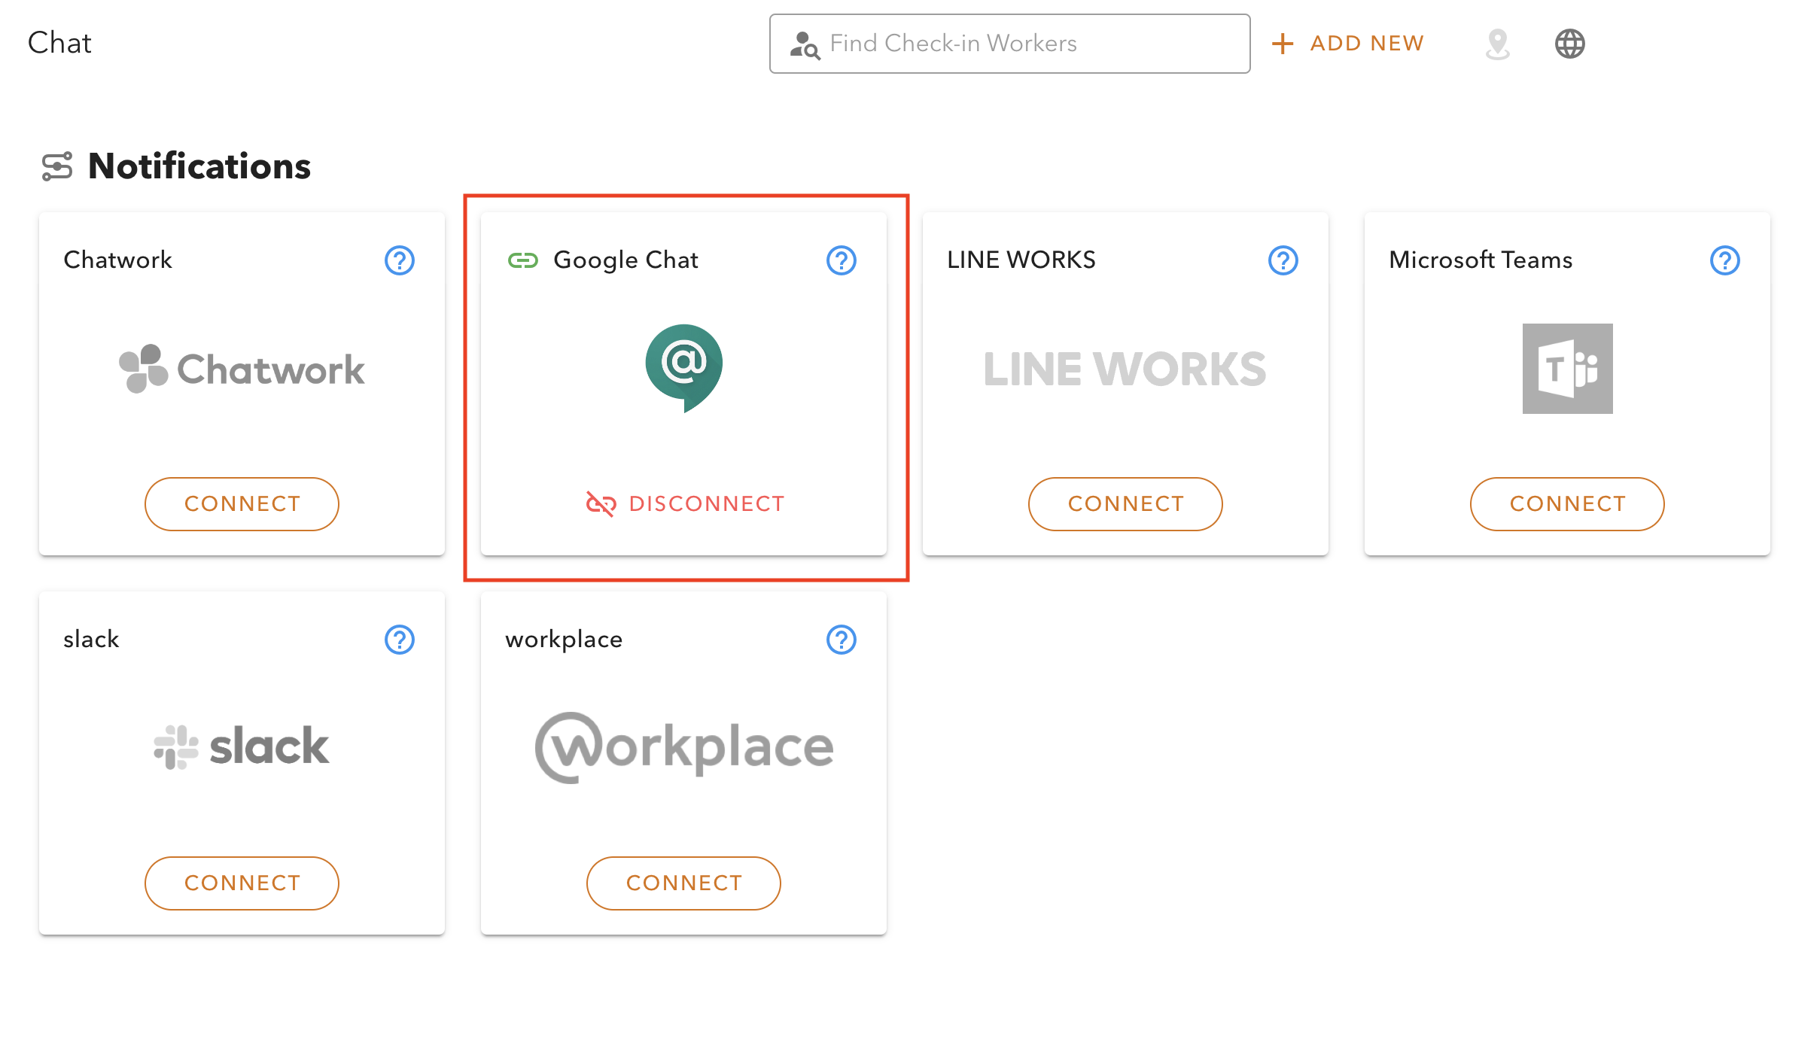This screenshot has height=1058, width=1814.
Task: Click the ADD NEW button
Action: pos(1347,44)
